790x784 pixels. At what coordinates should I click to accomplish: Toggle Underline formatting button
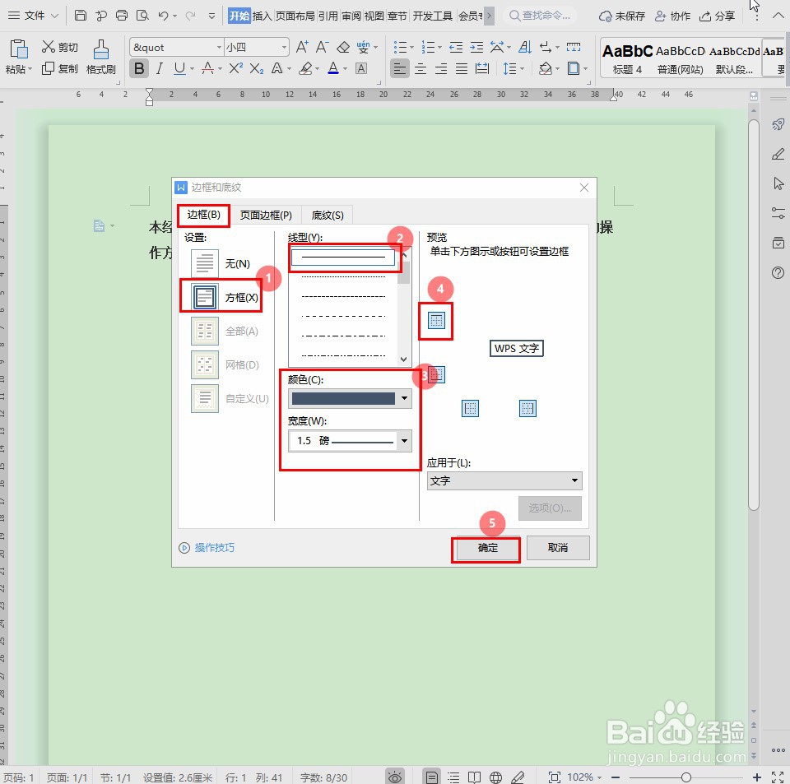coord(179,68)
